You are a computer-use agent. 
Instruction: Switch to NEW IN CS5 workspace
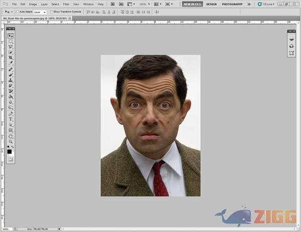click(x=192, y=4)
